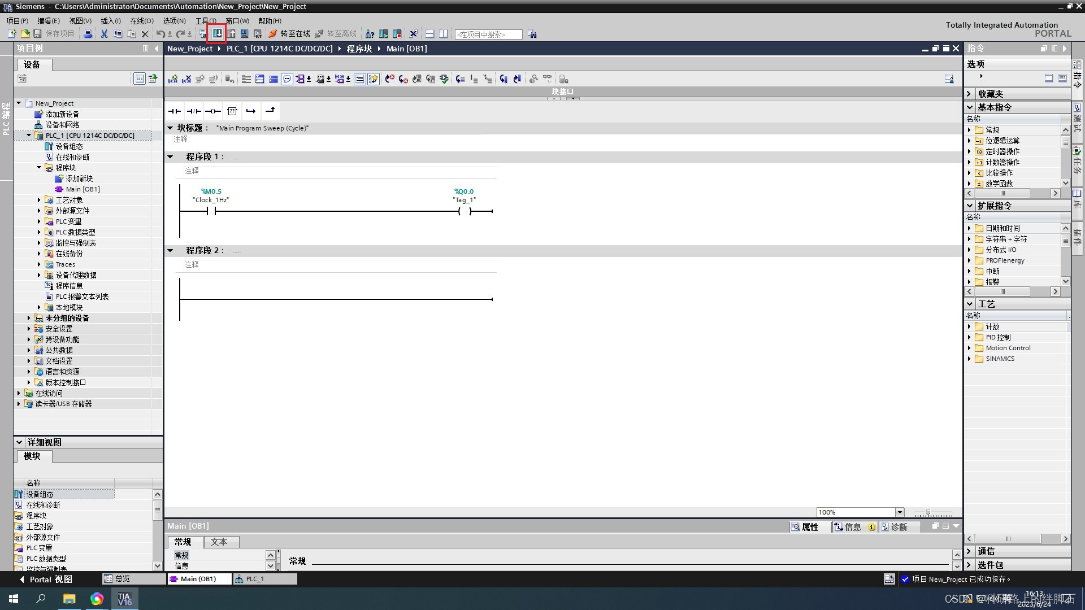Open File Explorer from the taskbar
This screenshot has height=610, width=1085.
tap(69, 599)
